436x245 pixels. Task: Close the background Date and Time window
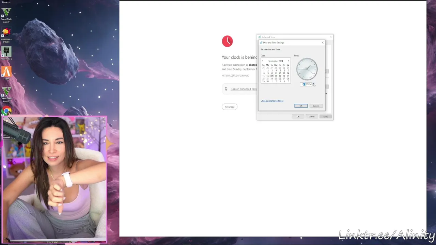click(330, 37)
